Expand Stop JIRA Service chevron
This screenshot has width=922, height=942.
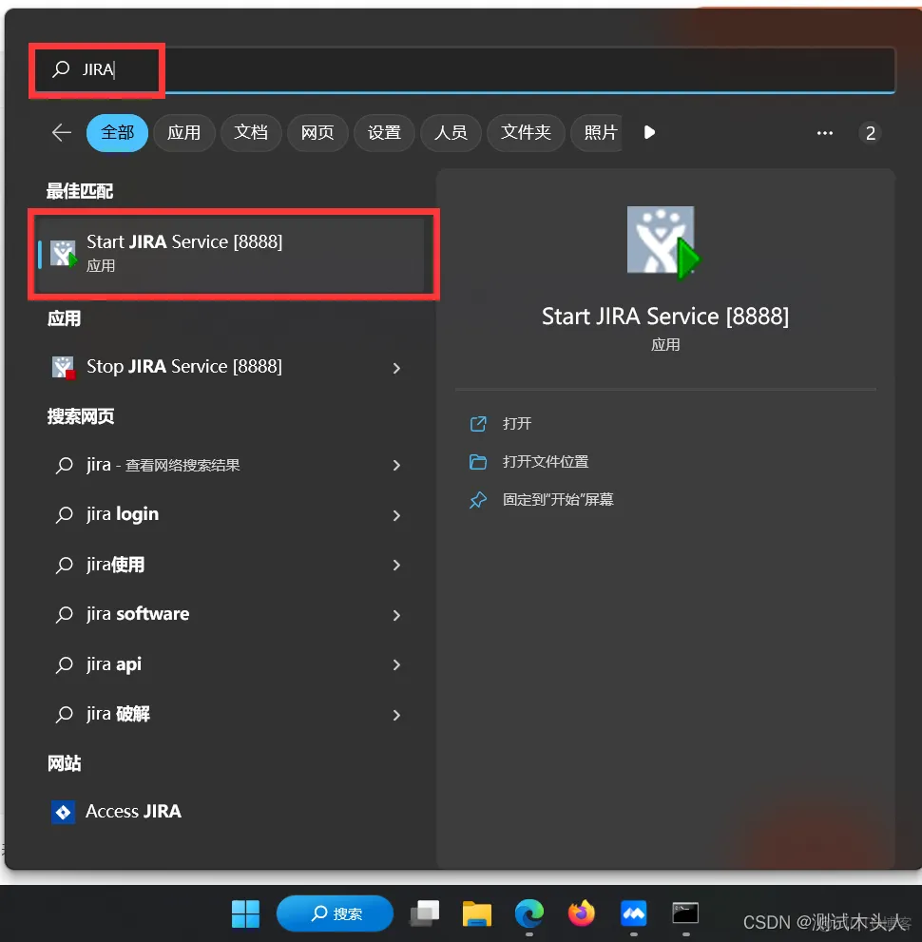pyautogui.click(x=395, y=368)
